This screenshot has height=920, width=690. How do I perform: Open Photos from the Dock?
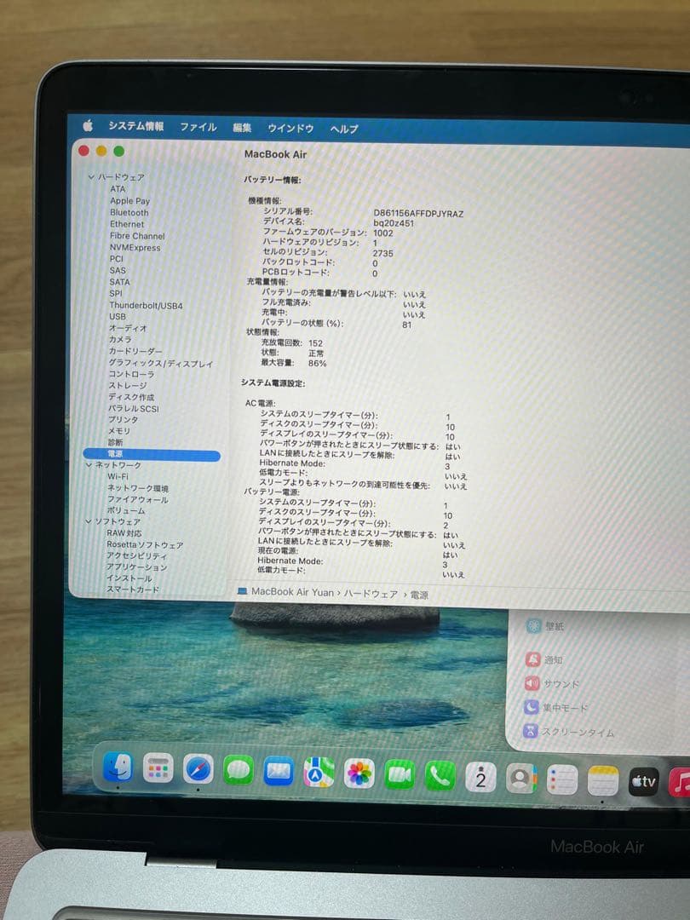tap(359, 775)
